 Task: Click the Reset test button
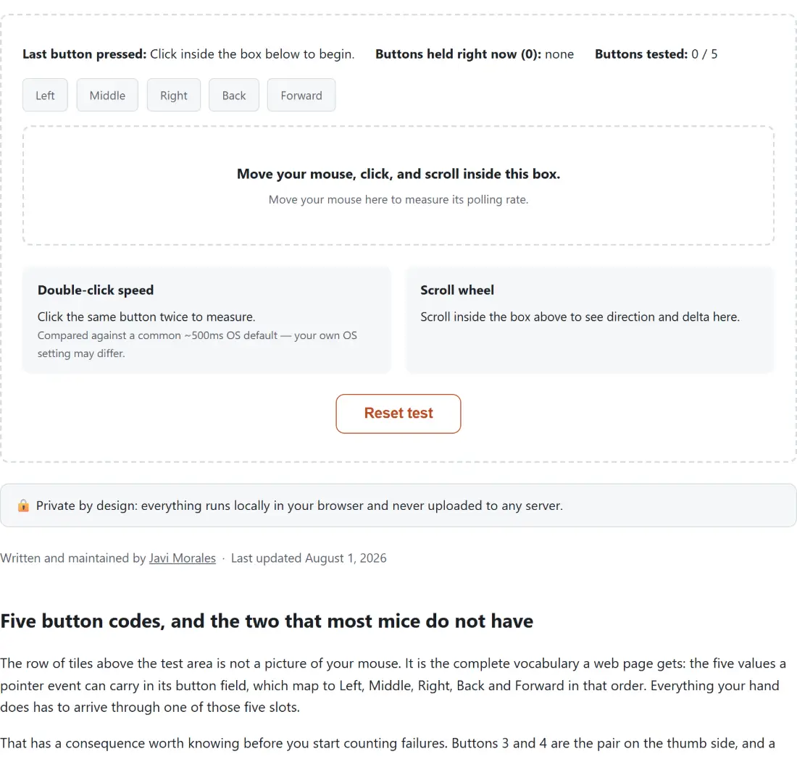pos(398,414)
